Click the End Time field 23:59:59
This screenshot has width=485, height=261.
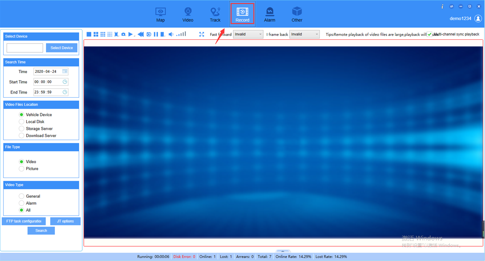[51, 92]
